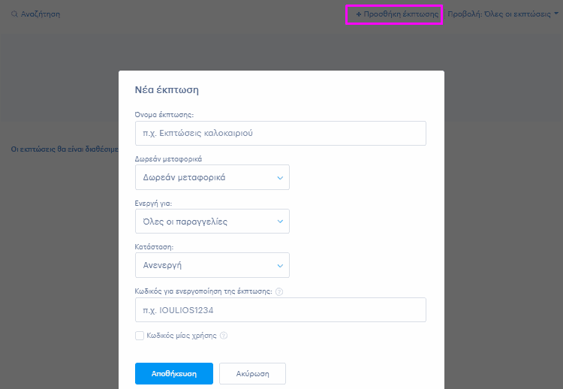Image resolution: width=563 pixels, height=389 pixels.
Task: Open the Δωρεάν μεταφορικά discount type dropdown
Action: click(x=212, y=177)
